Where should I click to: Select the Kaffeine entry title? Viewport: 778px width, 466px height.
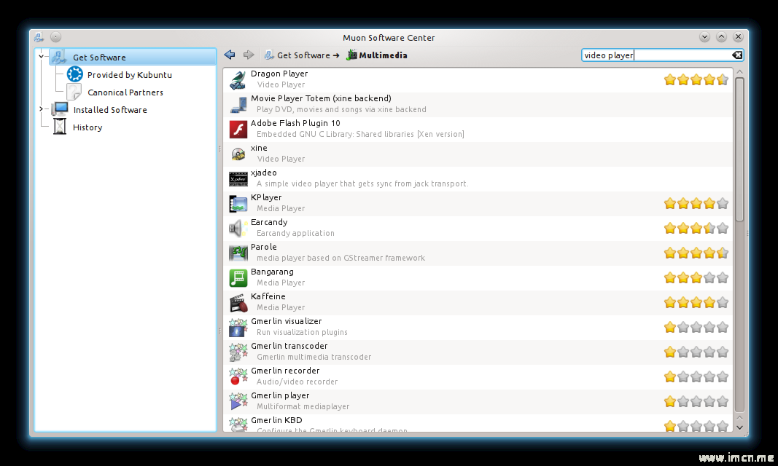tap(268, 296)
